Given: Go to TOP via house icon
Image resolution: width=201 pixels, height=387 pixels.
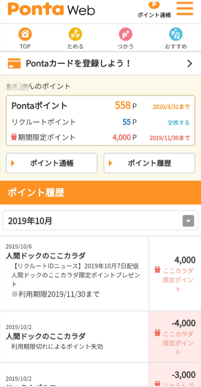Looking at the screenshot, I should pyautogui.click(x=25, y=34).
